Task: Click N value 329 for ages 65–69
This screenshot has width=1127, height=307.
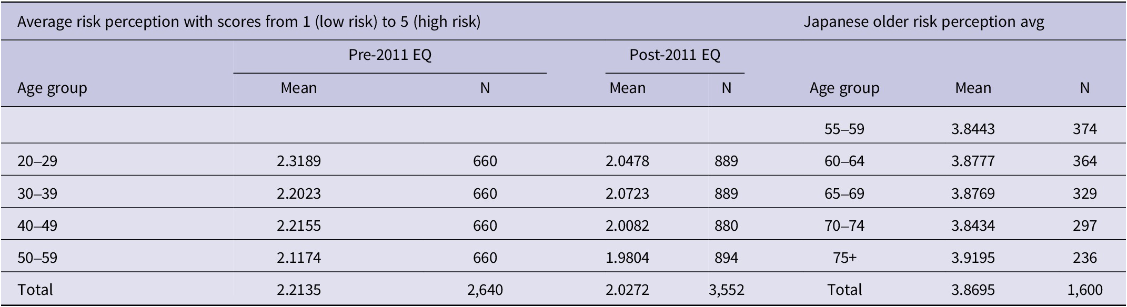Action: (x=1084, y=193)
